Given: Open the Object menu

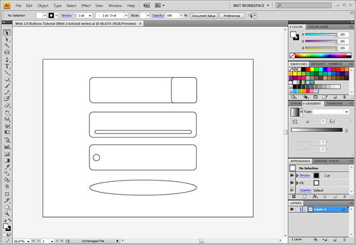Looking at the screenshot, I should [x=43, y=5].
